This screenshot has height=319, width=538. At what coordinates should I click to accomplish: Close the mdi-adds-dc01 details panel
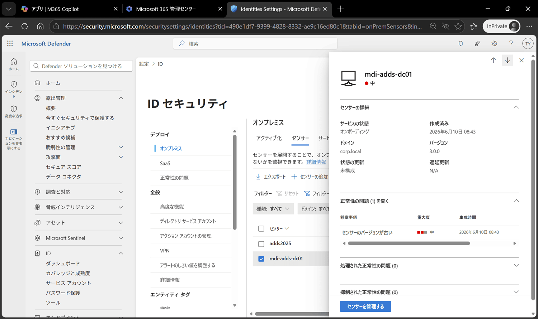(x=522, y=60)
